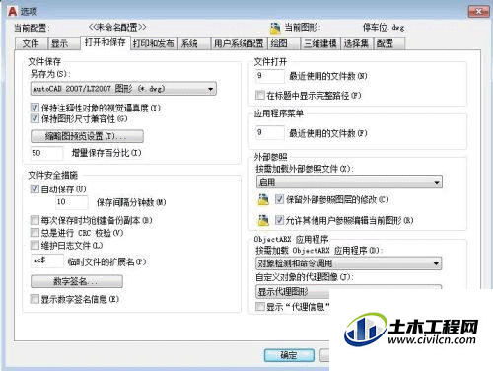Enable 总是进行 CRC 校验 checkbox
Viewport: 493px width, 371px height.
(35, 233)
